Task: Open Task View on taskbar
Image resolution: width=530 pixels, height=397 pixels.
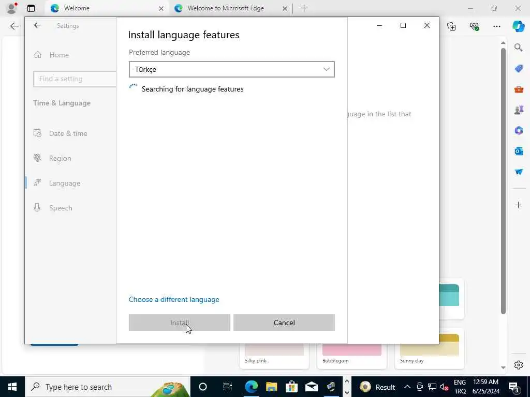Action: click(228, 387)
